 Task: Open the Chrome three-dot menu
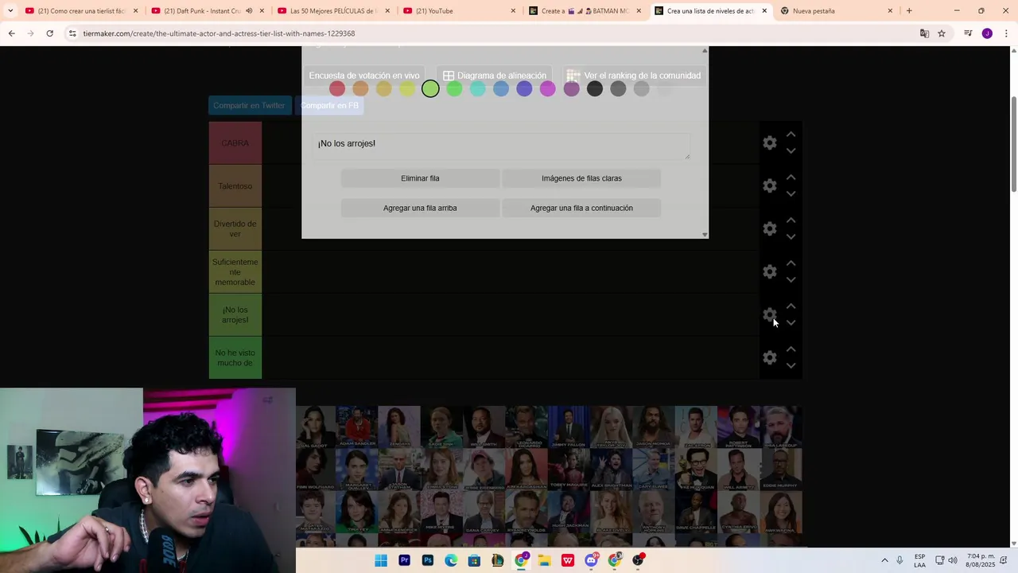tap(1006, 33)
